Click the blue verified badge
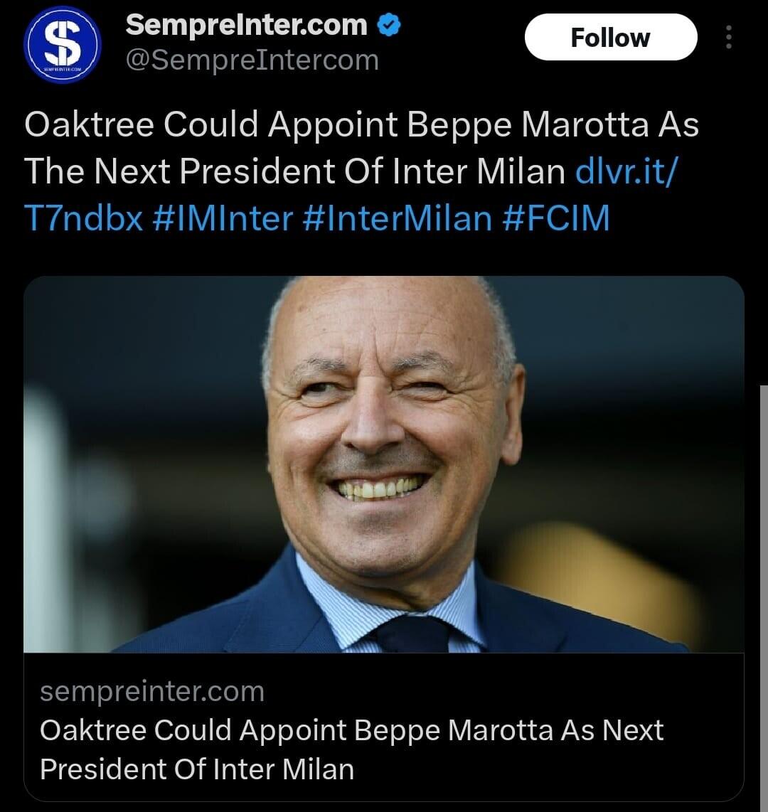This screenshot has width=768, height=812. (388, 26)
